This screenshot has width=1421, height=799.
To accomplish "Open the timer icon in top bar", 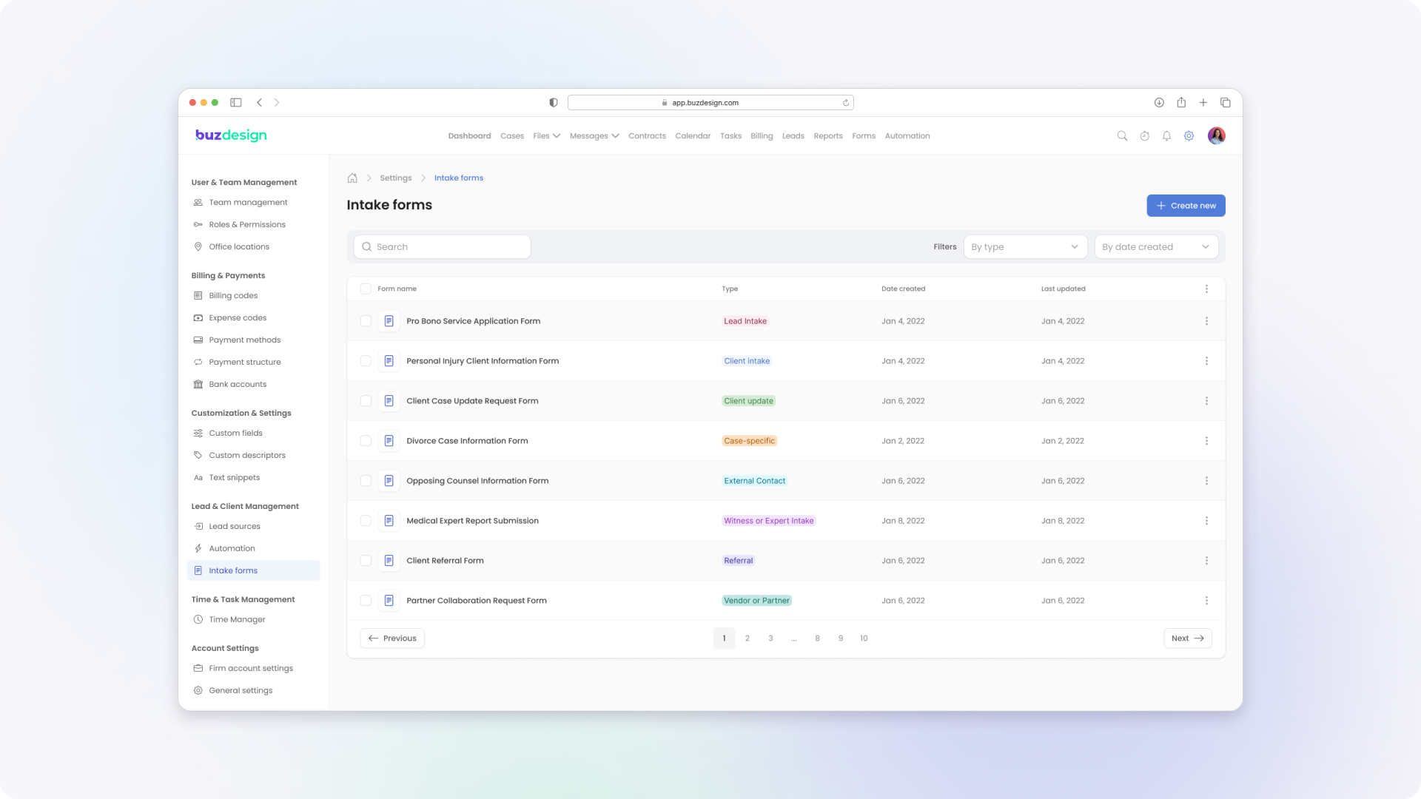I will 1144,136.
